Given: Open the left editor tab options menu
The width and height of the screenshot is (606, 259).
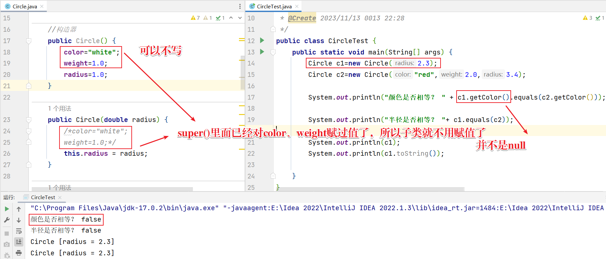Looking at the screenshot, I should [x=240, y=6].
